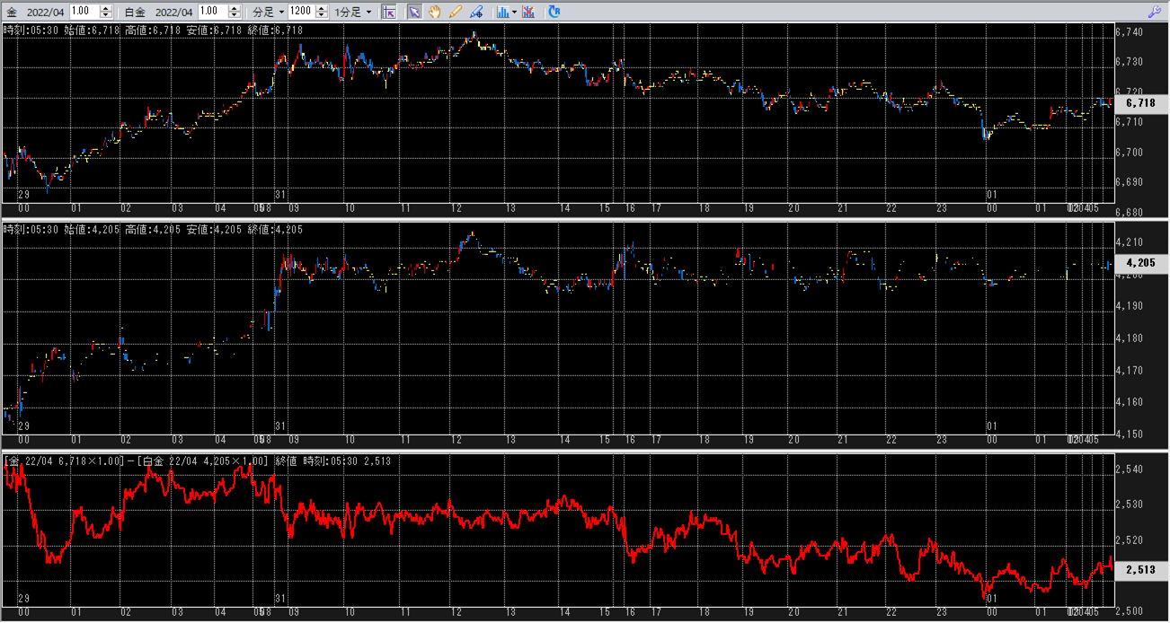Click the 金 symbol label in toolbar
1170x623 pixels.
[12, 12]
